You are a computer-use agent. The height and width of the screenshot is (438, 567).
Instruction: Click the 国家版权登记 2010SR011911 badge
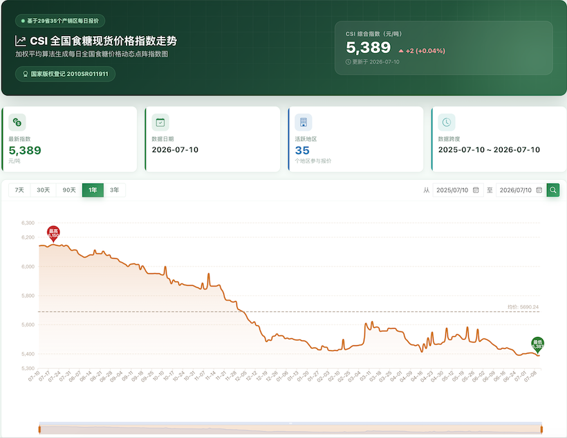click(x=66, y=74)
